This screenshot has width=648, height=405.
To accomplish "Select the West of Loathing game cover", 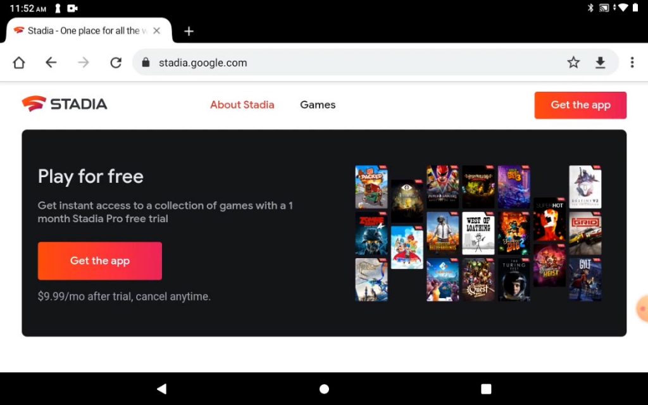I will coord(478,233).
